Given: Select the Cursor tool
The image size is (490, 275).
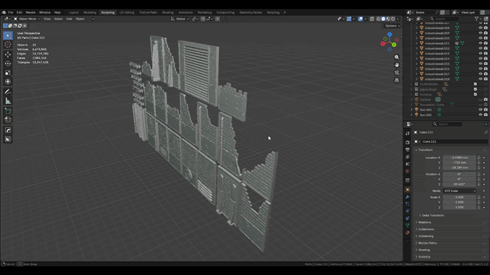Looking at the screenshot, I should pos(7,45).
